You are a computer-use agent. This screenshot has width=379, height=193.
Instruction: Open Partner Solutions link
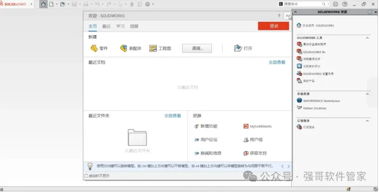[x=312, y=108]
